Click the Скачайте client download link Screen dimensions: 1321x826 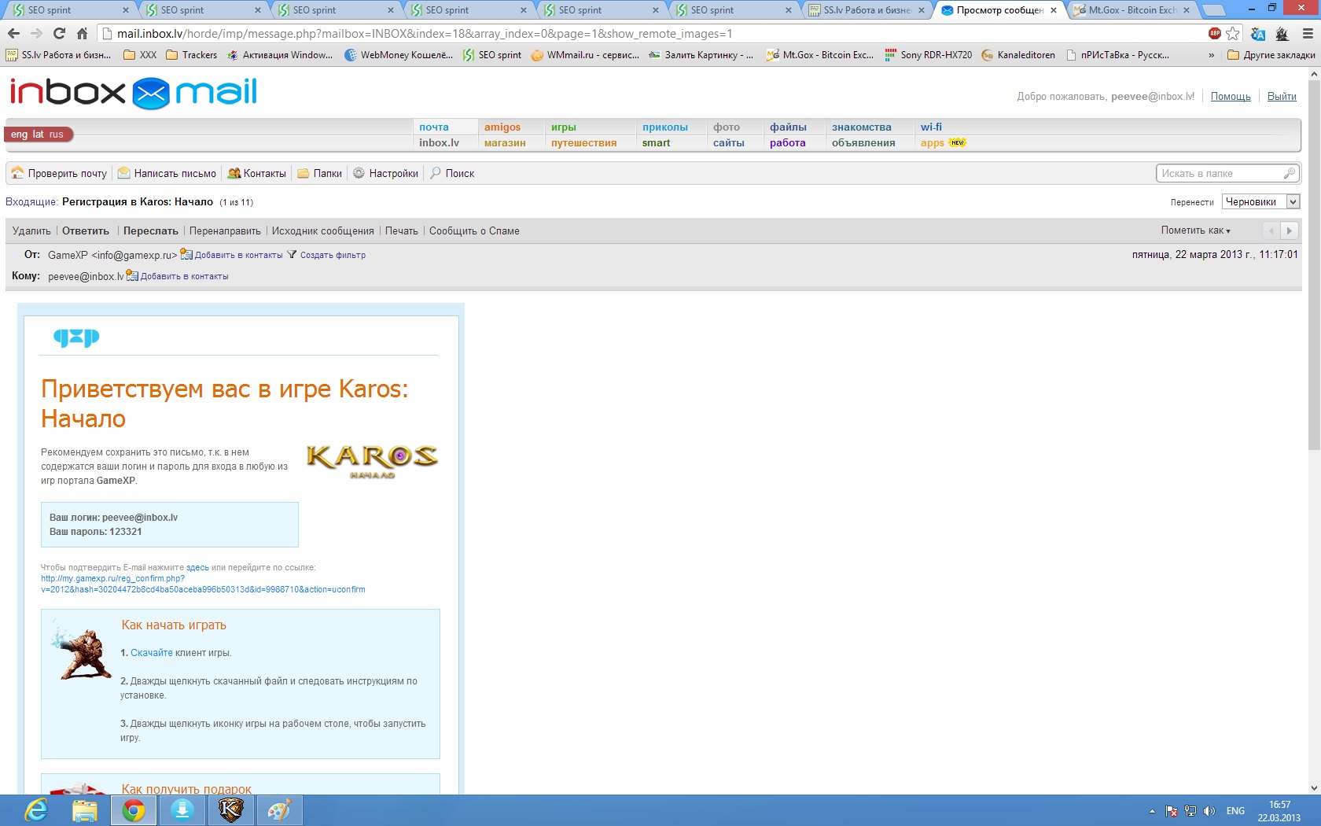152,653
